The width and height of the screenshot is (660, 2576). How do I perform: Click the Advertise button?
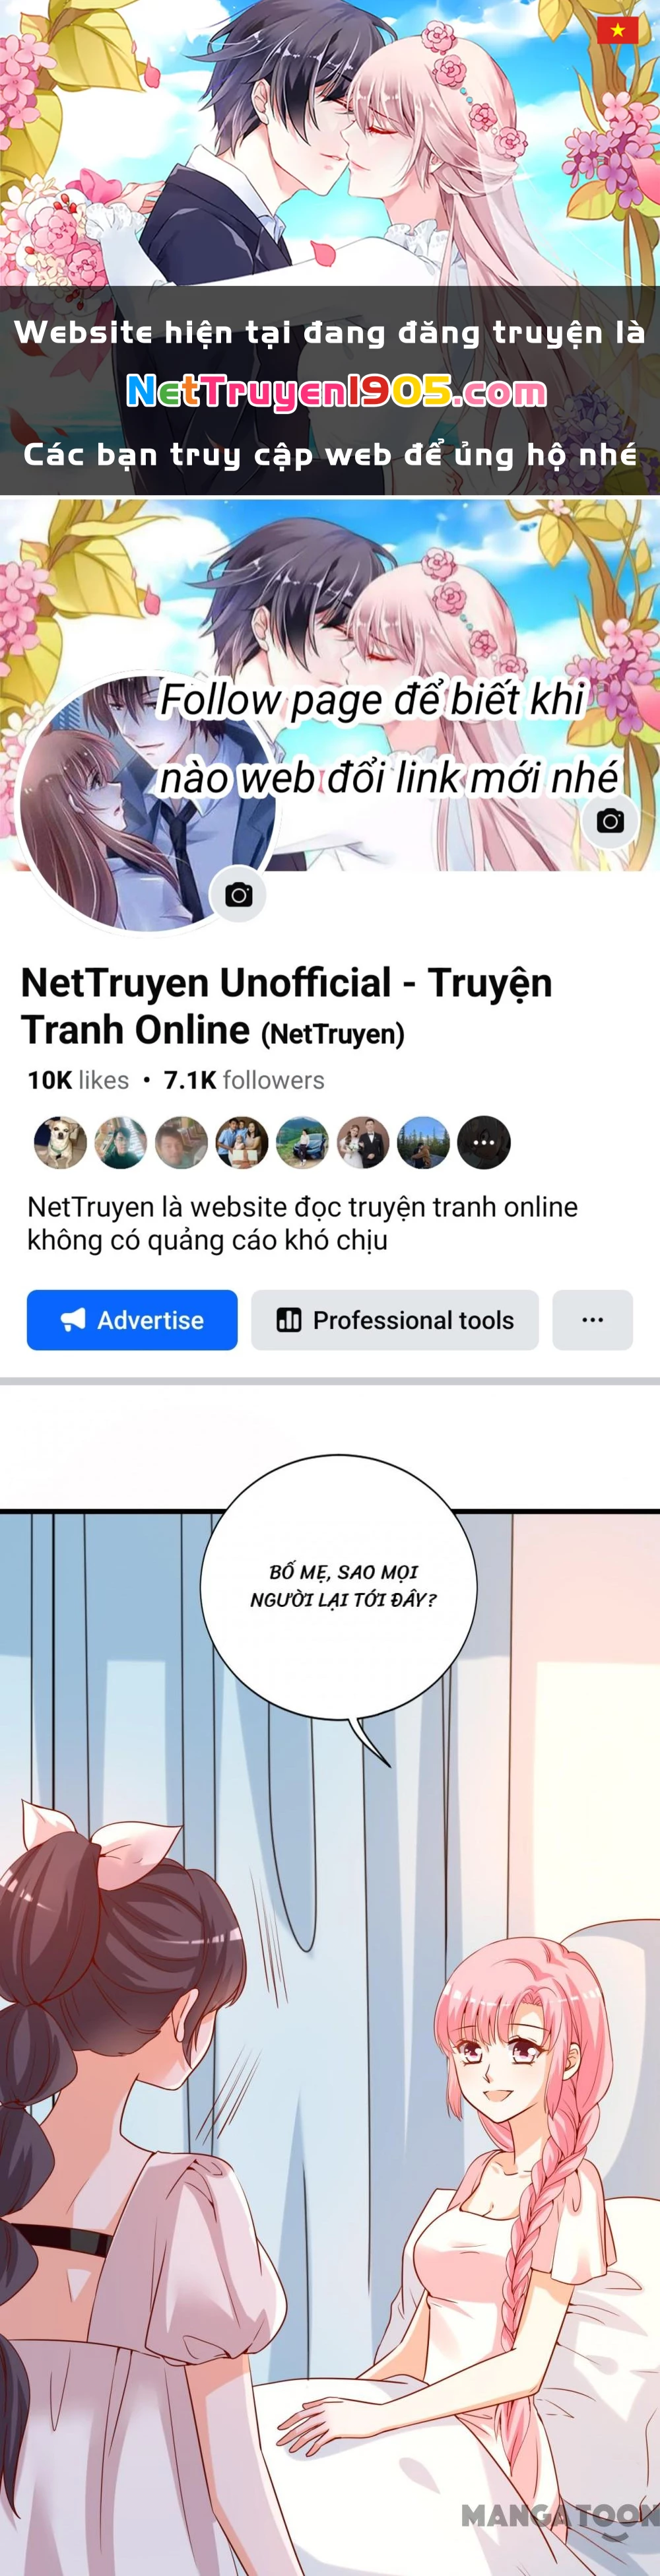pos(132,1320)
